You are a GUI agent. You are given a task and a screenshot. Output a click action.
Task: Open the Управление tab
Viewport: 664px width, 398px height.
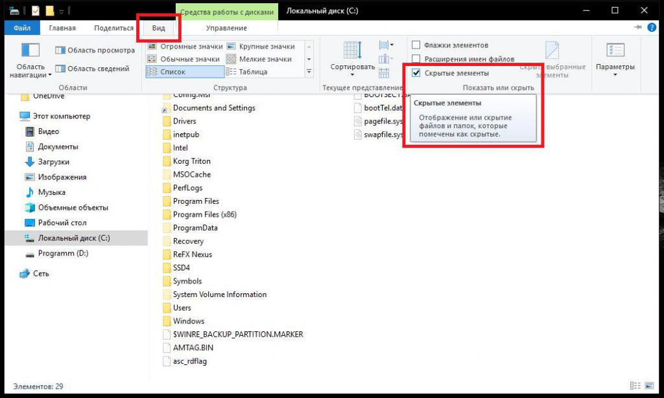226,28
